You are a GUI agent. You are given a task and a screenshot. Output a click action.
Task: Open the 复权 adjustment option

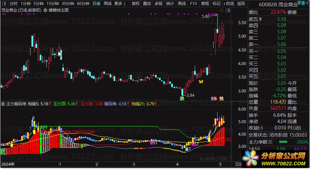click(x=136, y=4)
